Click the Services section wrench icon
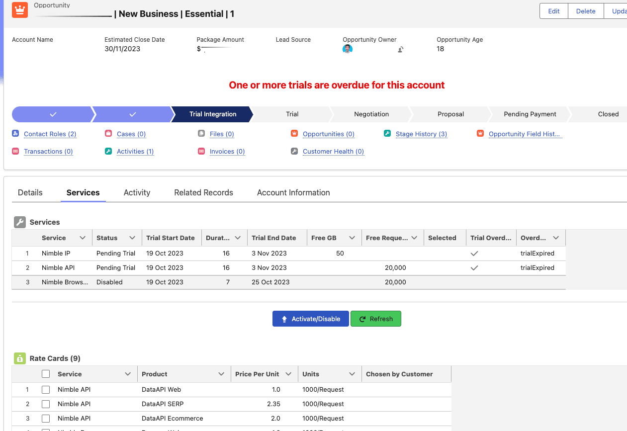This screenshot has height=431, width=627. point(19,222)
